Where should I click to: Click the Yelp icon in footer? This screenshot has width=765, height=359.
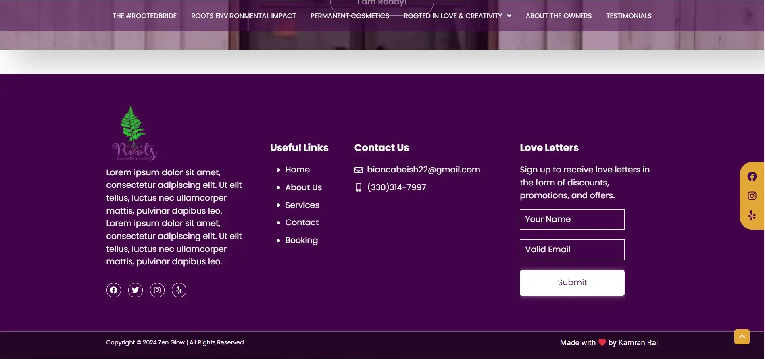(x=179, y=290)
